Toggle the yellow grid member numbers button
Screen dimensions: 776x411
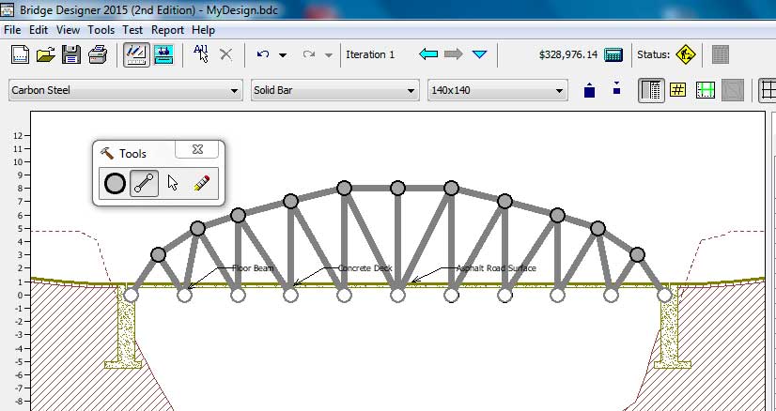tap(678, 90)
